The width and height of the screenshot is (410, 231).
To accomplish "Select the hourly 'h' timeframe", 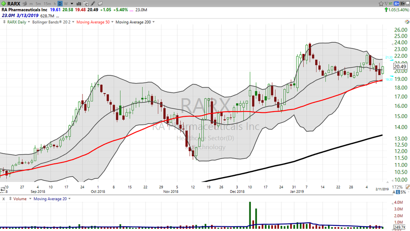I will pos(55,4).
